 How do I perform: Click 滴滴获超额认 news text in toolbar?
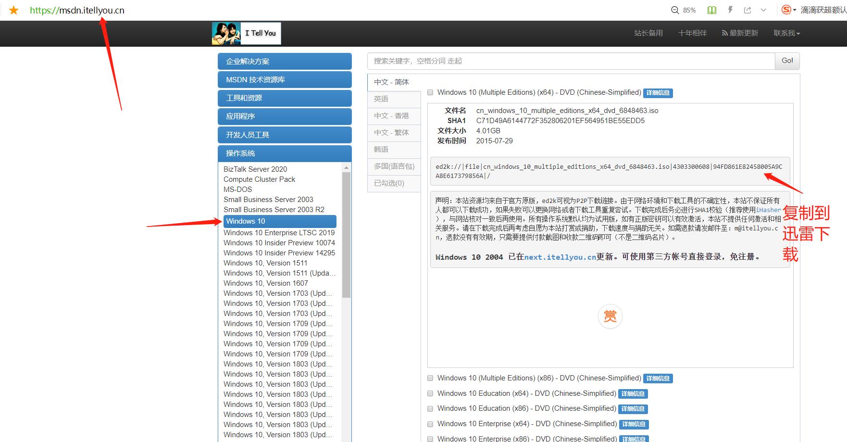[823, 10]
